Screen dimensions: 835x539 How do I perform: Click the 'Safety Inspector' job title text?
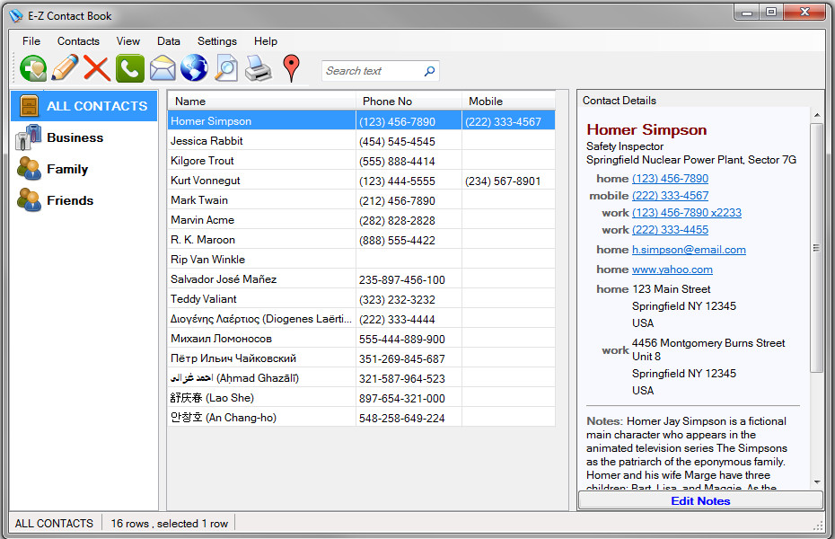pos(625,146)
